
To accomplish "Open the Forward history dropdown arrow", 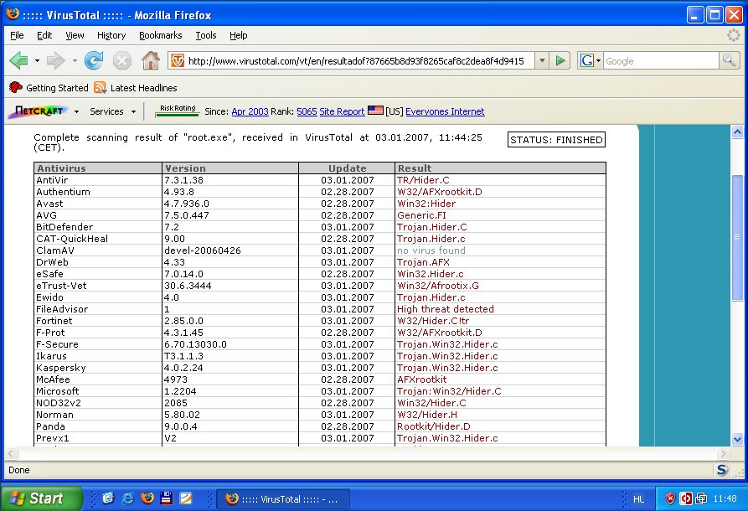I will click(75, 60).
